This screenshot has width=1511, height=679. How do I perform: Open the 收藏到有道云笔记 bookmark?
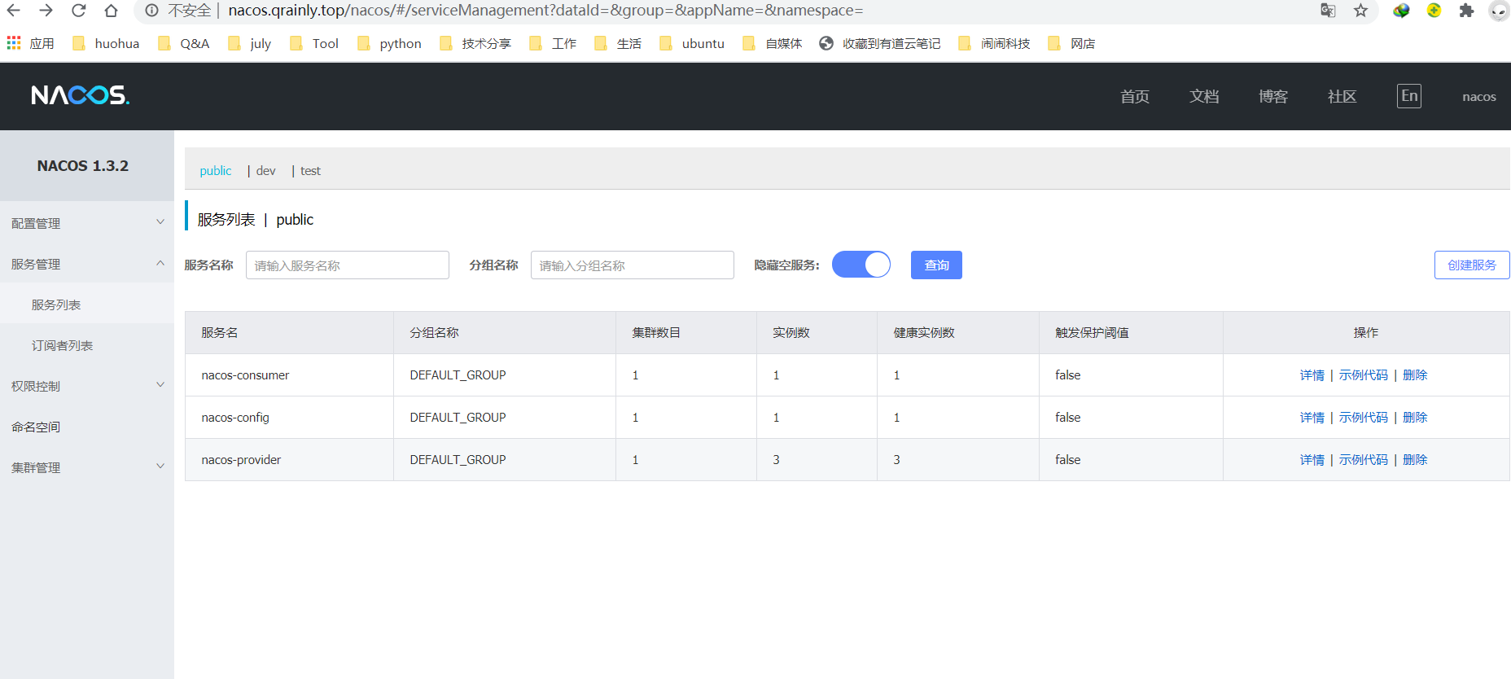[880, 43]
